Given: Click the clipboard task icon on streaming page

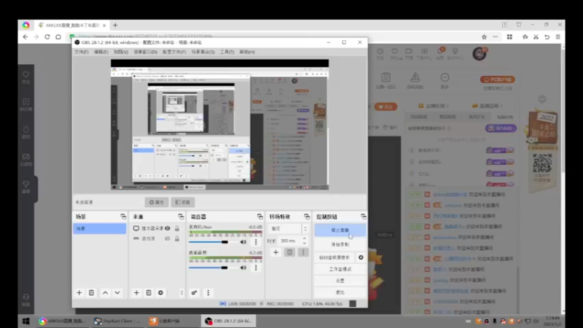Looking at the screenshot, I should click(x=386, y=77).
